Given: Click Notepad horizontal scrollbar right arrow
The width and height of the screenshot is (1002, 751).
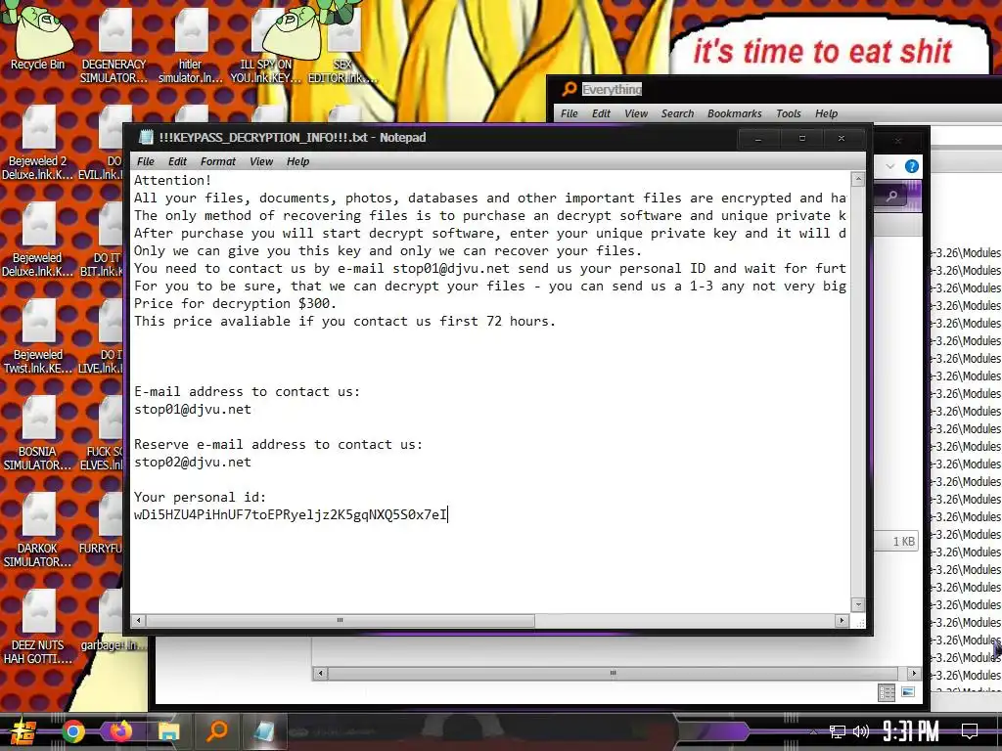Looking at the screenshot, I should coord(842,620).
